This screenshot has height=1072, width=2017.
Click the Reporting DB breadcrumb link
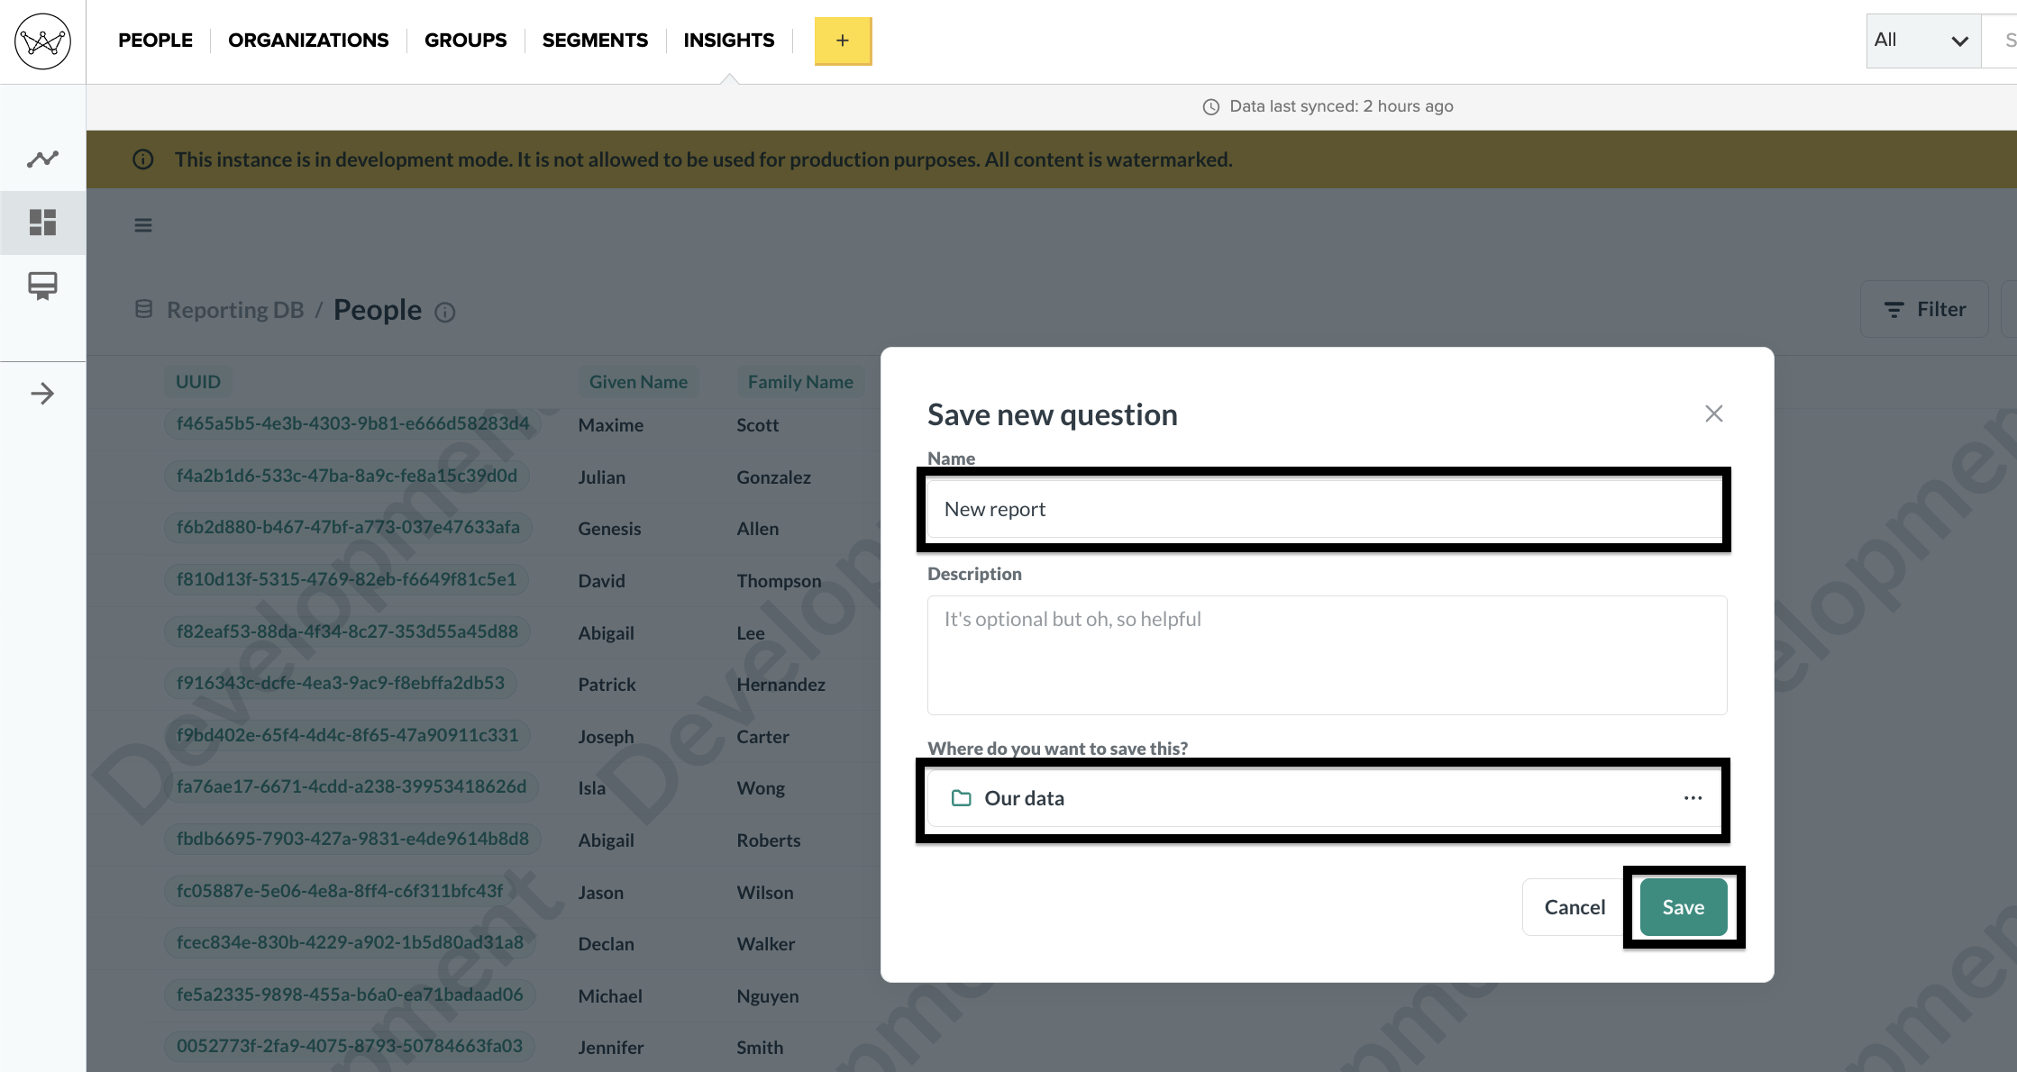tap(235, 310)
